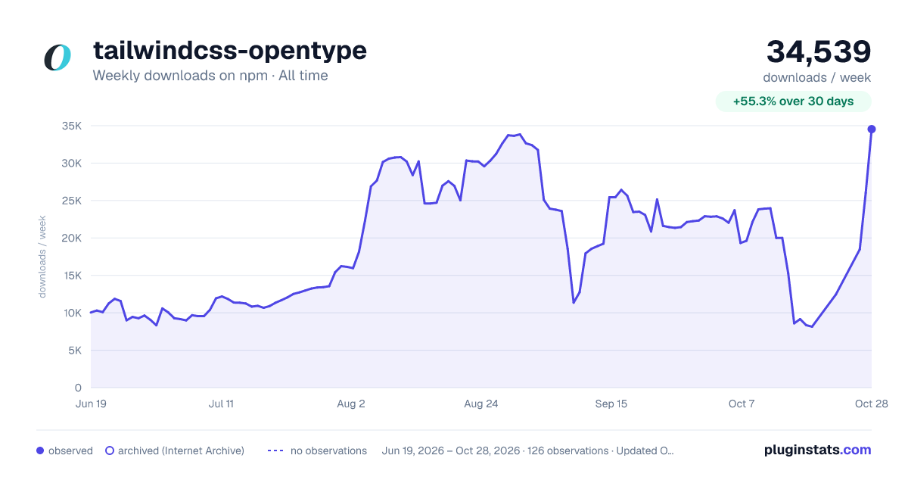
Task: Click the vertical 'downloads / week' axis title
Action: [x=43, y=256]
